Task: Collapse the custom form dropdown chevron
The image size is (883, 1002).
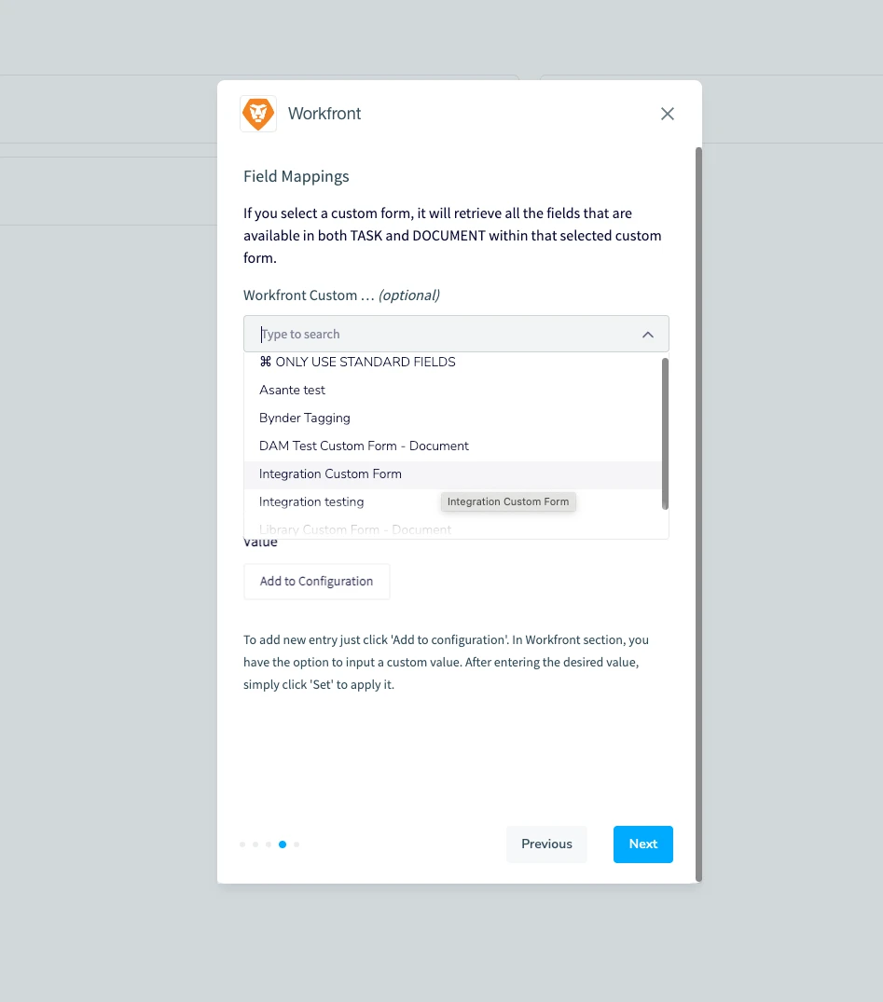Action: pyautogui.click(x=648, y=335)
